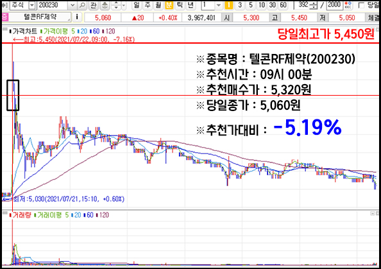Click the 가격차트 legend label
Screen dimensions: 381x269
tap(23, 31)
